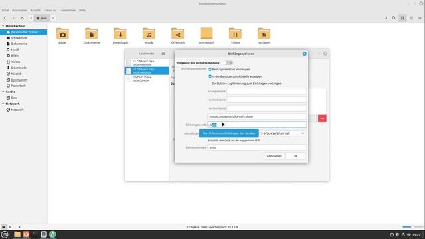This screenshot has height=239, width=425.
Task: Toggle the location entry icon in toolbar
Action: [x=385, y=18]
